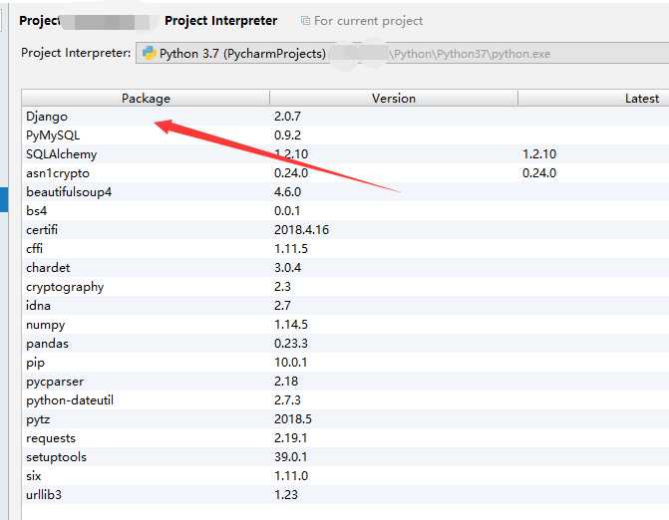Select the pytz package row

click(345, 419)
